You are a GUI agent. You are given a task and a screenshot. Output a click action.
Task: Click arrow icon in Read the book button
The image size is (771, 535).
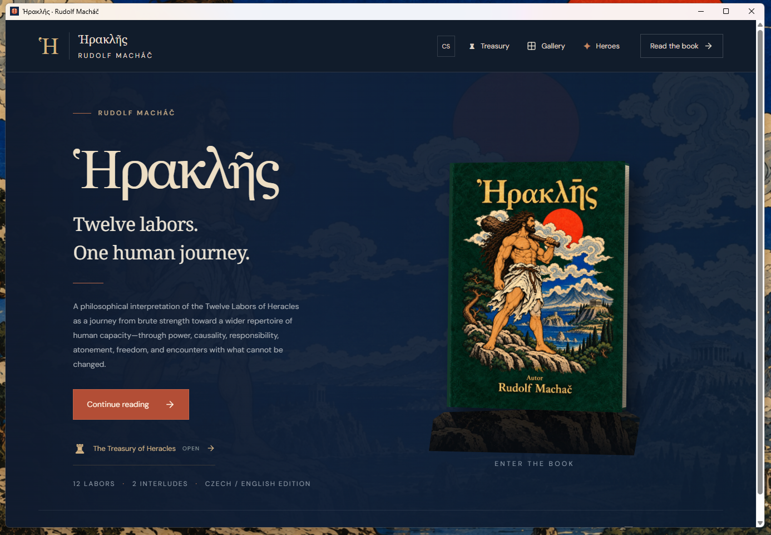[x=709, y=46]
